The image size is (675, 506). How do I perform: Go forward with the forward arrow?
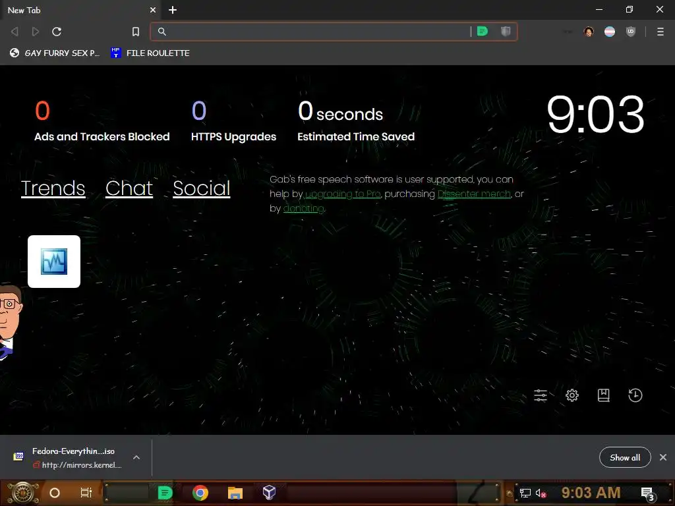point(36,32)
